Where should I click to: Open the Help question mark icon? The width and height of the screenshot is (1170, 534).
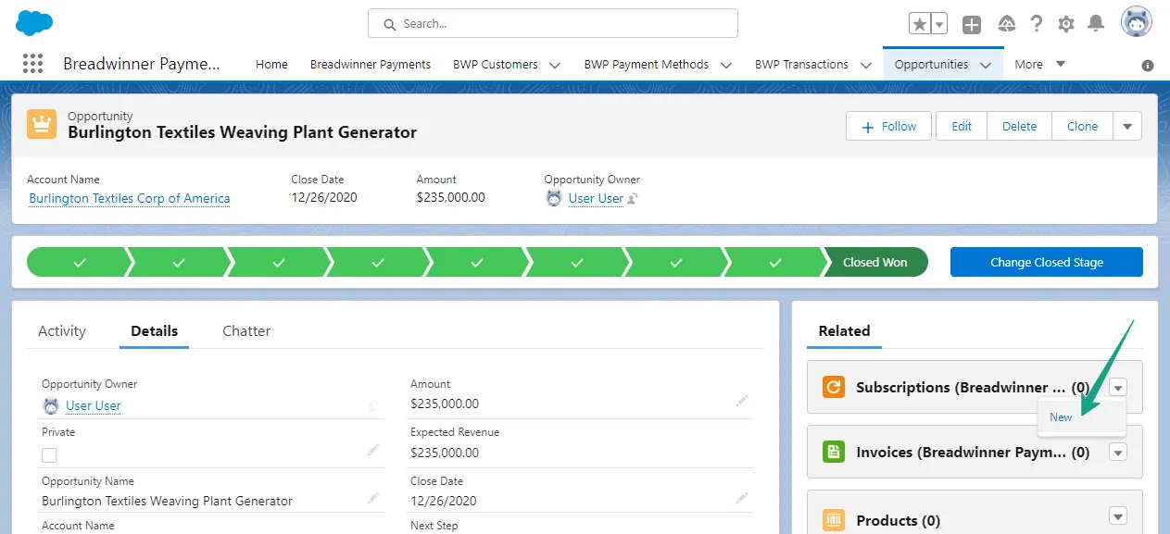pyautogui.click(x=1038, y=24)
